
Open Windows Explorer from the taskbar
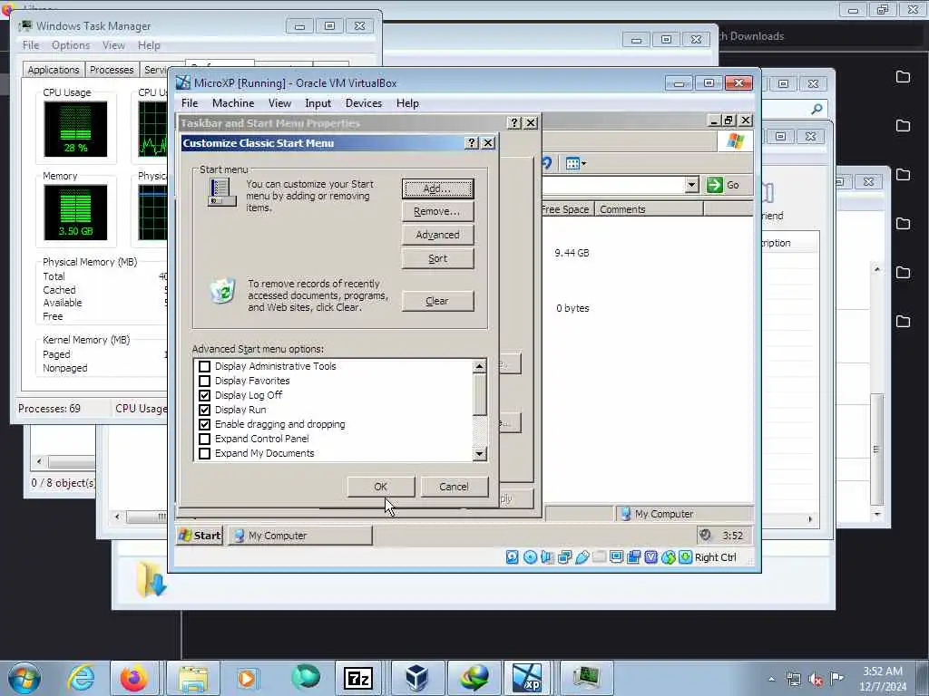click(193, 678)
